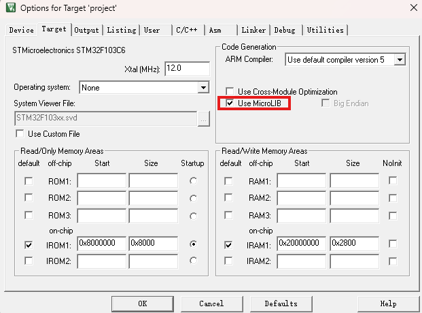This screenshot has width=422, height=313.
Task: Enable NoInit for RAM1
Action: (x=393, y=180)
